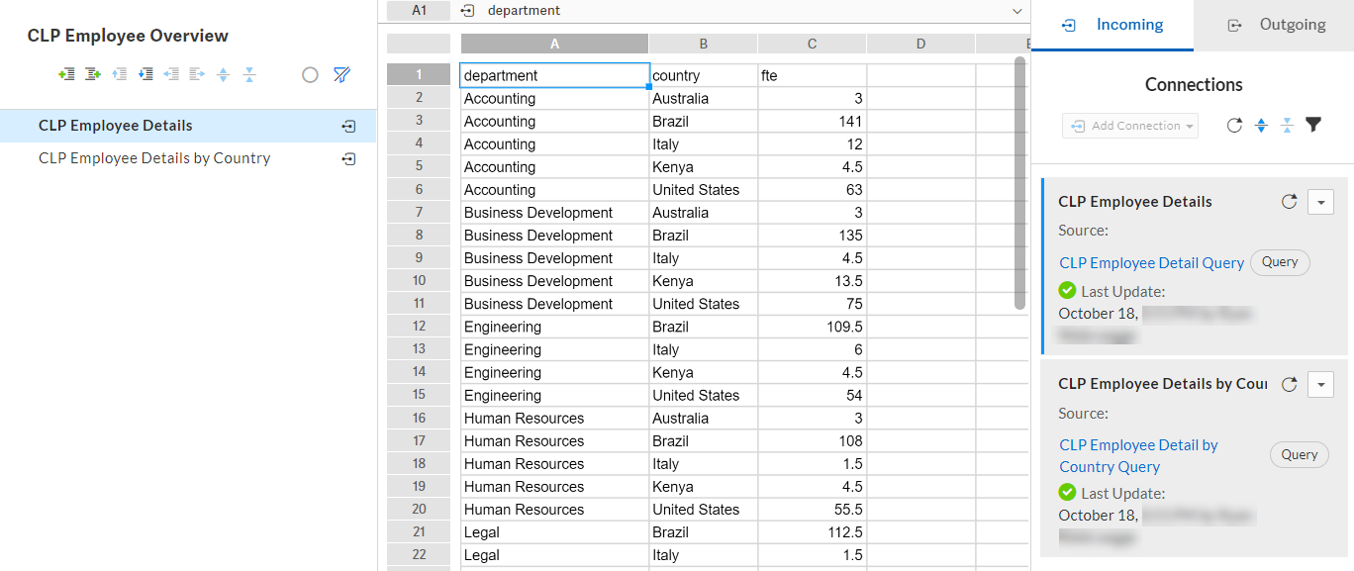The image size is (1354, 571).
Task: Refresh the CLP Employee Details by Country connection
Action: pyautogui.click(x=1289, y=385)
